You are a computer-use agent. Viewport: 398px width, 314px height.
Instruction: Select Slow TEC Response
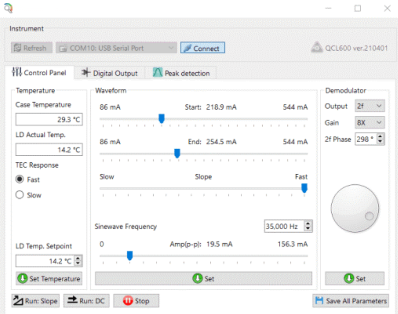[x=20, y=195]
